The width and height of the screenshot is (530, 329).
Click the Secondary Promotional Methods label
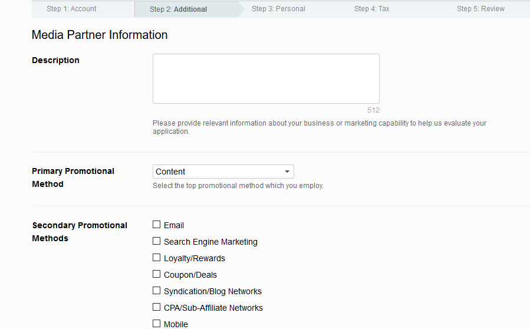click(x=80, y=232)
